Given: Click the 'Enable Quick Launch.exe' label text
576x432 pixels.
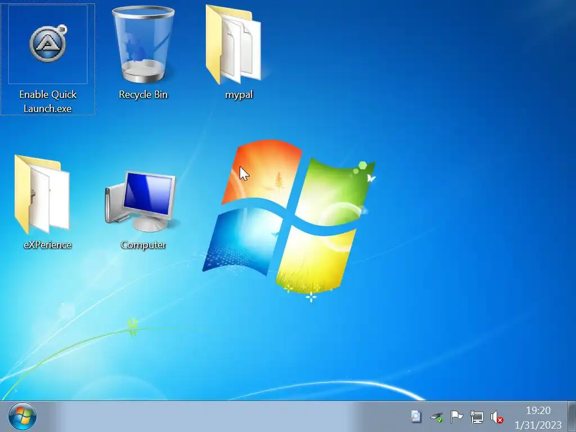Looking at the screenshot, I should (48, 101).
